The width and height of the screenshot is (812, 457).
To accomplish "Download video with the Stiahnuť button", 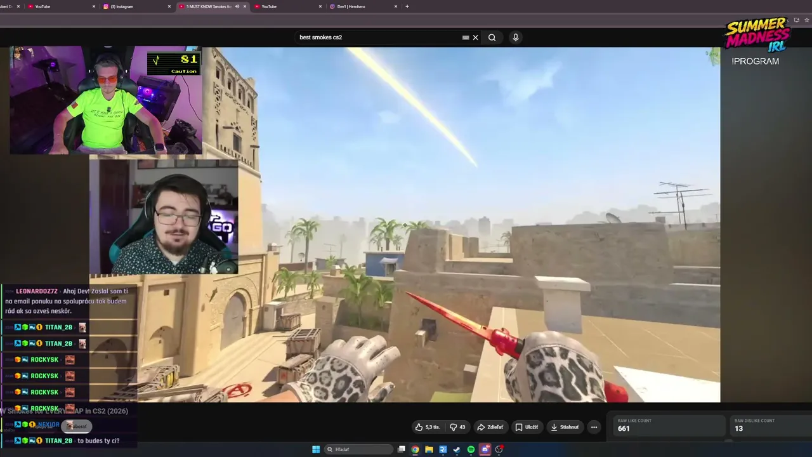I will (565, 427).
